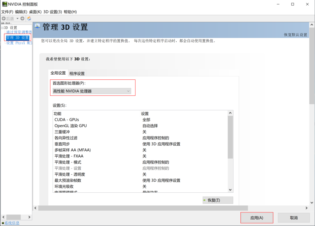Screen dimensions: 315x226
Task: Open the 3D 设置(3) menu
Action: (x=53, y=12)
